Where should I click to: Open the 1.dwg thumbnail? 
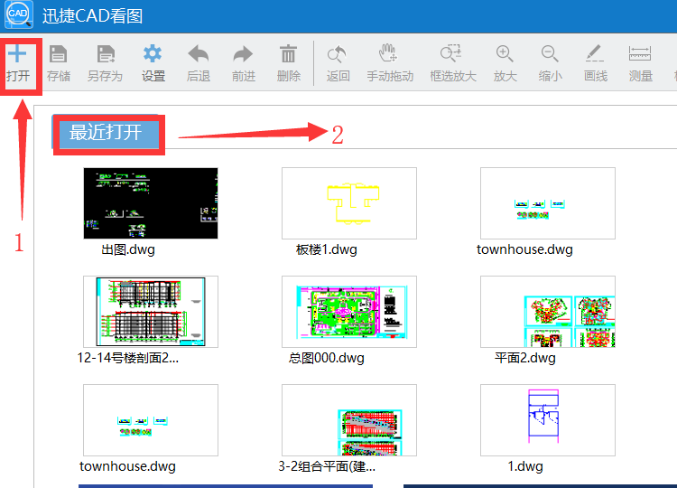pos(548,420)
